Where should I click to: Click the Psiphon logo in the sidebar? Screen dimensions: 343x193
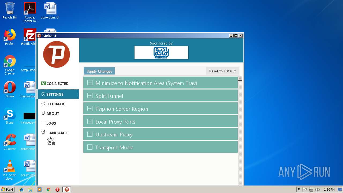pos(57,54)
